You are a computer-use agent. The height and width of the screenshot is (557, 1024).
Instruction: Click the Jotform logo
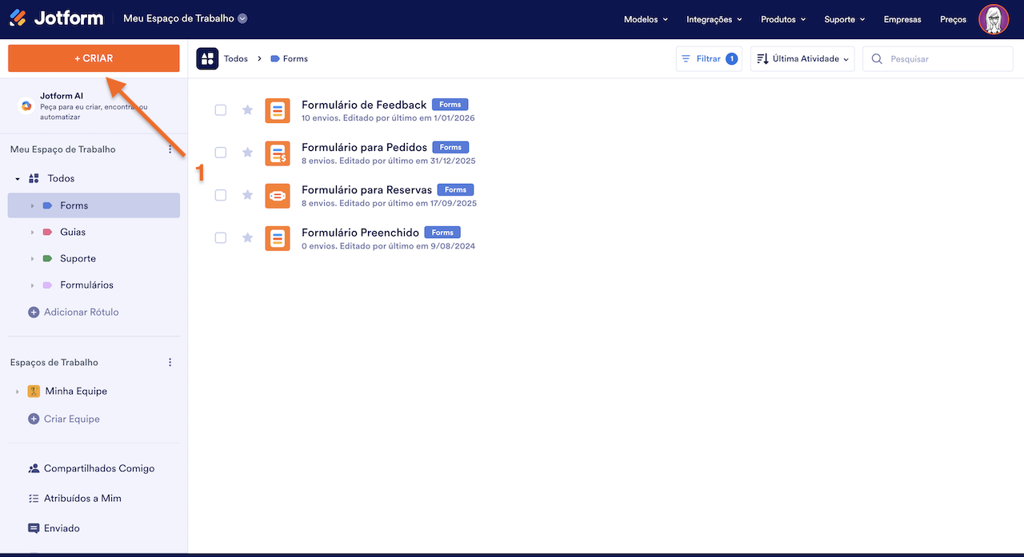click(x=56, y=18)
